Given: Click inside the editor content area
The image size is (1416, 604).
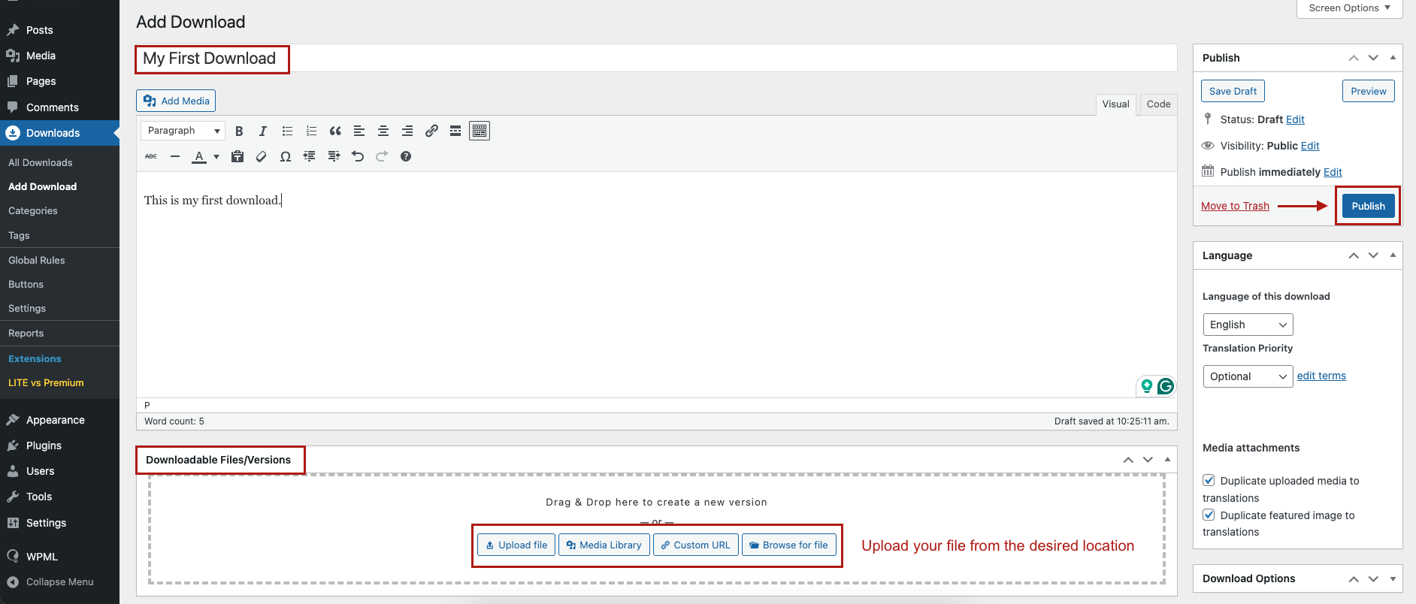Looking at the screenshot, I should [x=656, y=285].
